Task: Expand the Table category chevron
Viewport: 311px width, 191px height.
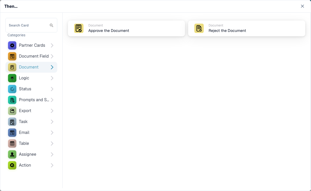Action: 52,144
